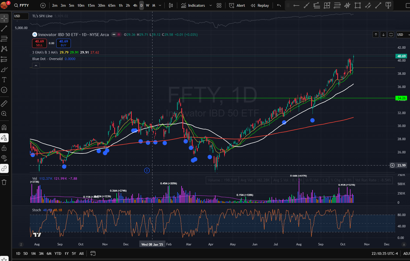410x261 pixels.
Task: Collapse the indicator legend chevron
Action: (36, 65)
